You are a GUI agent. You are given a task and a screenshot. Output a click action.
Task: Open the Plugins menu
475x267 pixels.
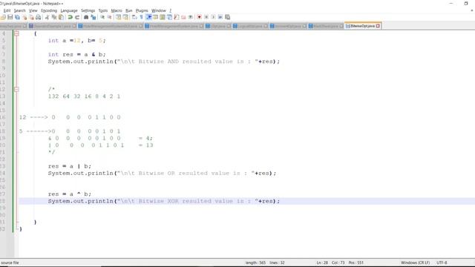pyautogui.click(x=142, y=10)
